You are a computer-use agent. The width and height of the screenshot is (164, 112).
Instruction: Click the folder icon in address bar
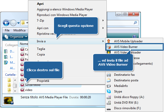(x=23, y=23)
